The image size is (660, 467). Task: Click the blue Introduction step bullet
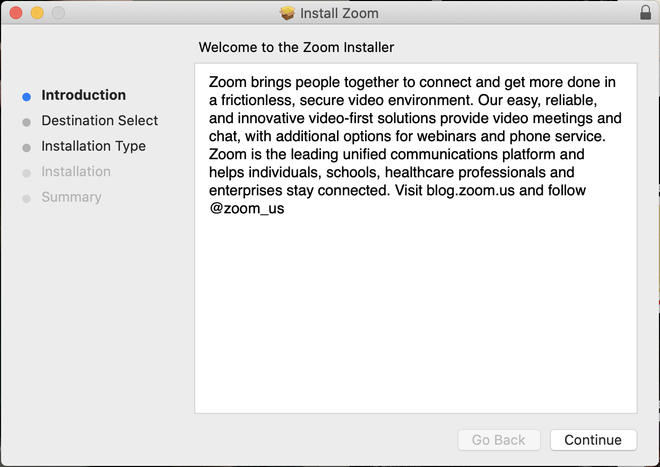click(x=27, y=96)
